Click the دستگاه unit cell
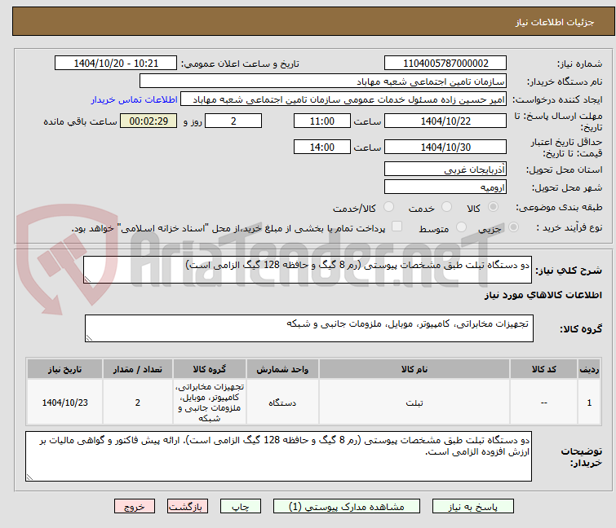Viewport: 616px width, 528px height. [x=282, y=403]
